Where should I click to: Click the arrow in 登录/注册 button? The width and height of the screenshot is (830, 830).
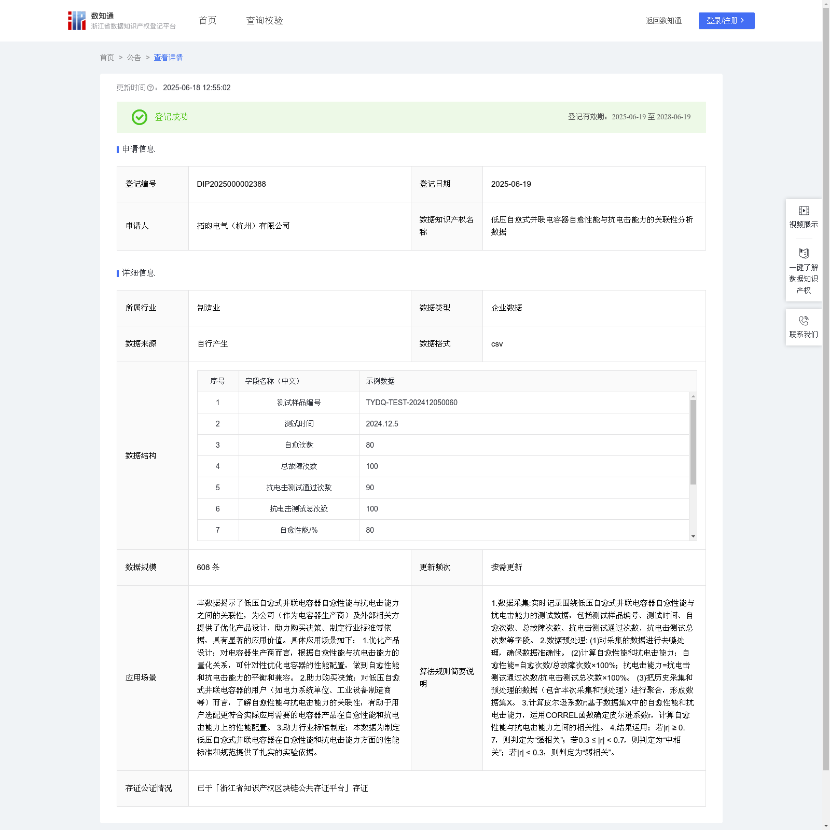coord(742,21)
